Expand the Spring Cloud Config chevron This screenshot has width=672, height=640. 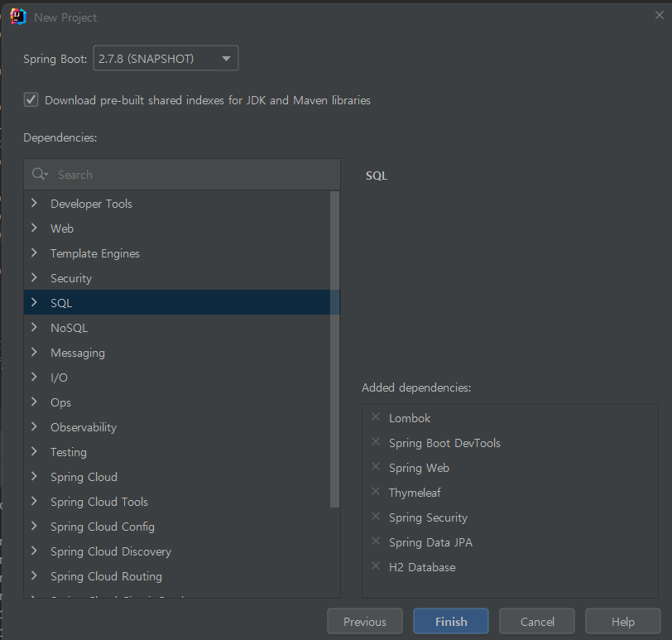[34, 527]
